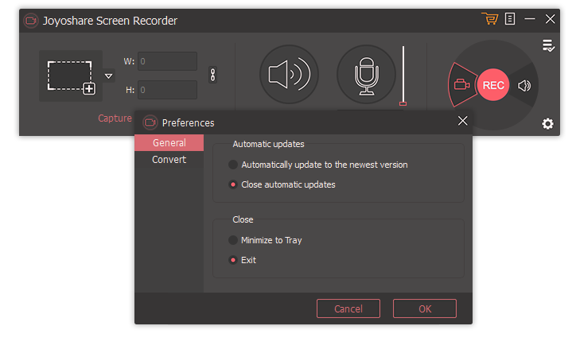Toggle system audio speaker button

[x=289, y=75]
